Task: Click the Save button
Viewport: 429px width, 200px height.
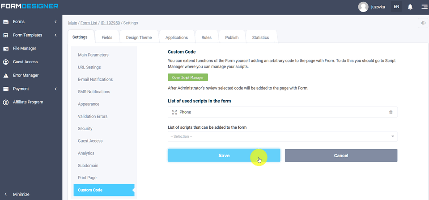Action: (x=224, y=155)
